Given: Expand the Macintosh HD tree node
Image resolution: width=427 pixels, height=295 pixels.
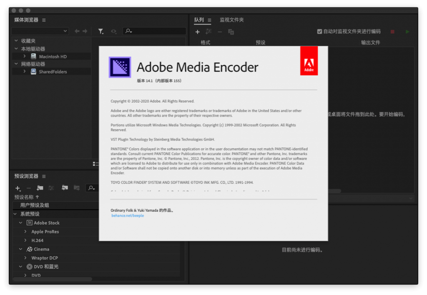Looking at the screenshot, I should click(x=25, y=56).
